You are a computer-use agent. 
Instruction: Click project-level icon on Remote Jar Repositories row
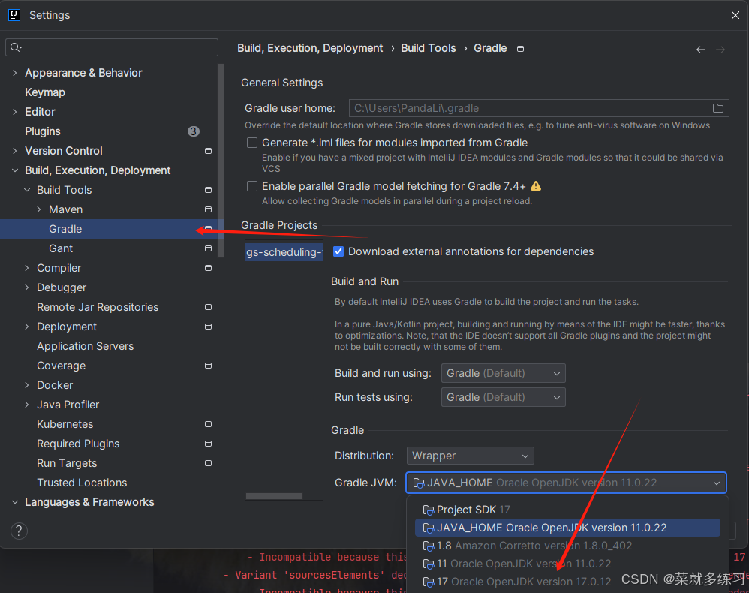(x=209, y=307)
